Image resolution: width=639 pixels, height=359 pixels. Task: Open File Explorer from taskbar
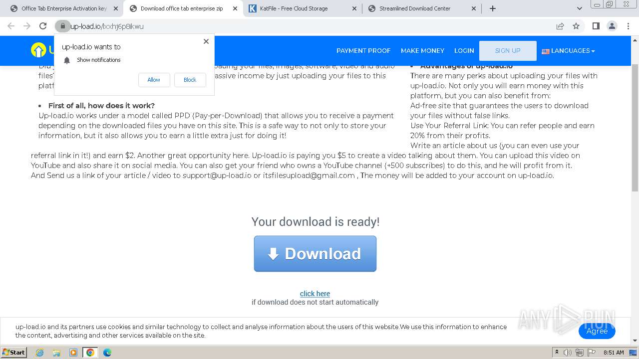[56, 353]
